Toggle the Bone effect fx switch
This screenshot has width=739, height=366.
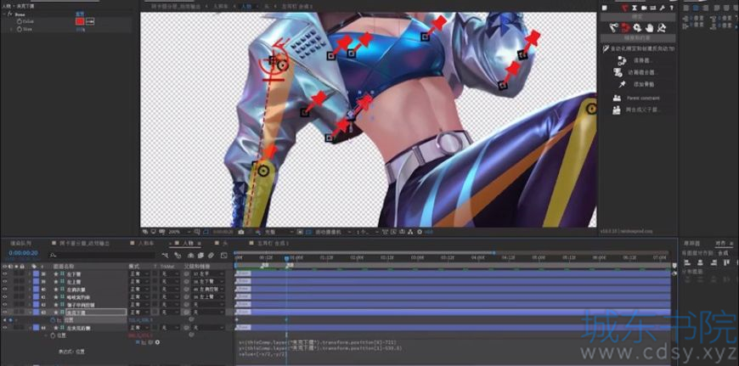point(9,14)
